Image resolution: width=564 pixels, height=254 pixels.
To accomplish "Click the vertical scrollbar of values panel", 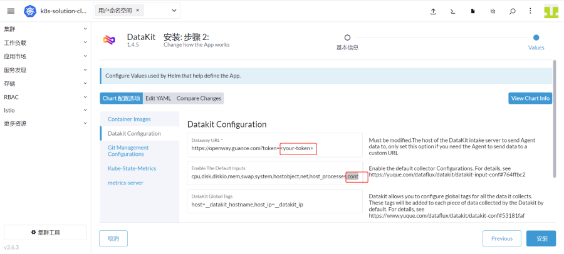I will pyautogui.click(x=555, y=119).
